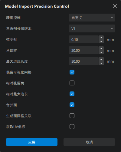Increase the 弦变形 value with up arrow
This screenshot has height=152, width=121.
coord(101,38)
